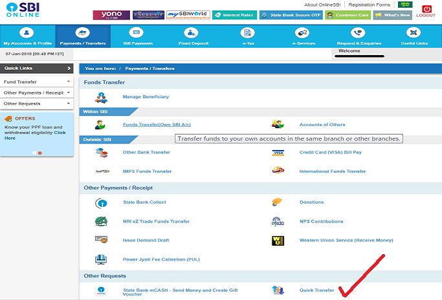
Task: Select the Payments / Transfers tab
Action: [x=83, y=36]
